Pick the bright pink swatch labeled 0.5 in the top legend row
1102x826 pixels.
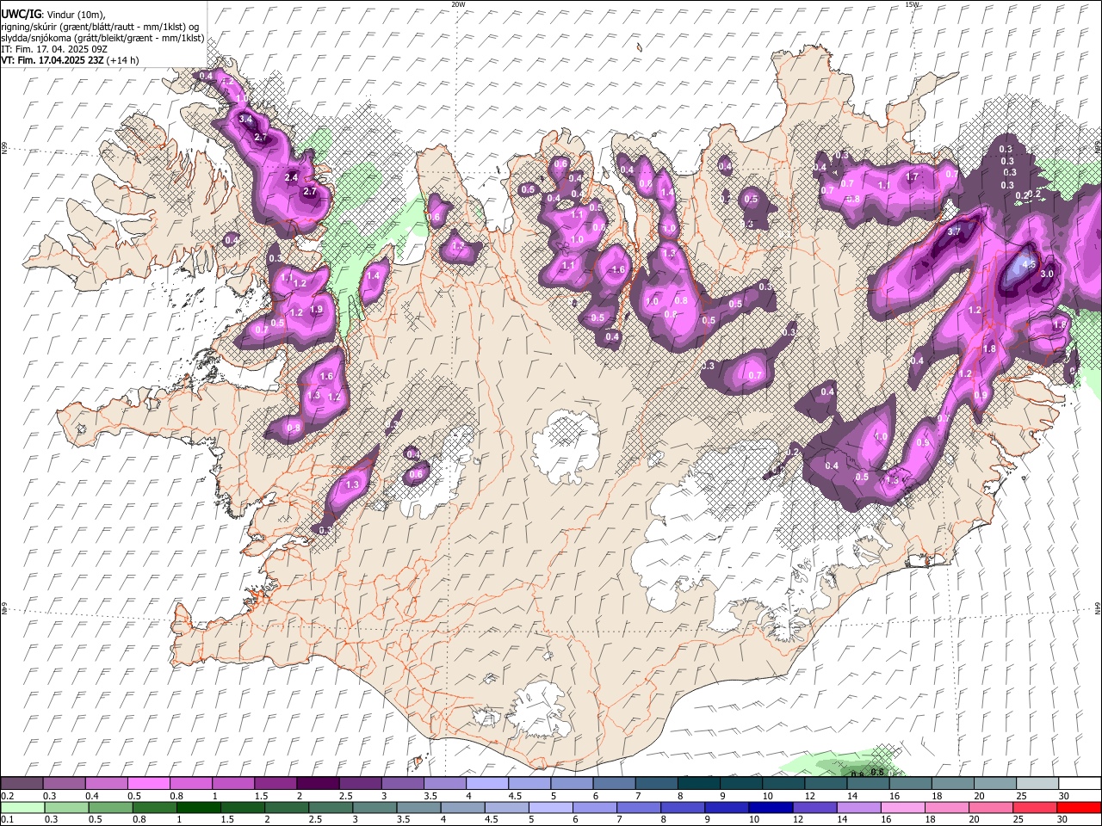(x=148, y=784)
